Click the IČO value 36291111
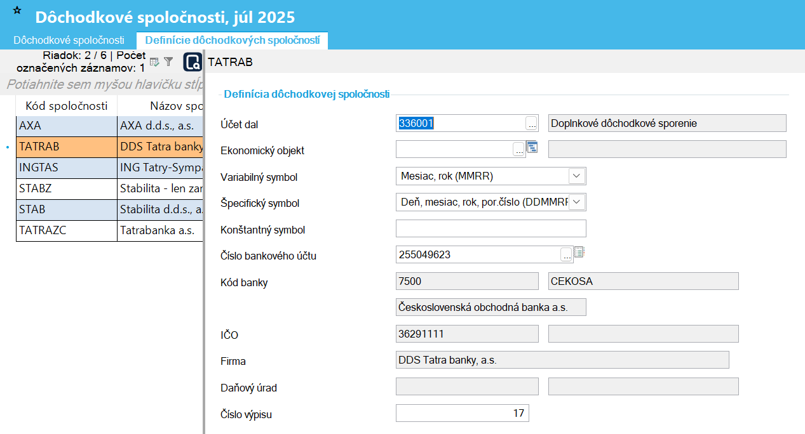 coord(467,334)
